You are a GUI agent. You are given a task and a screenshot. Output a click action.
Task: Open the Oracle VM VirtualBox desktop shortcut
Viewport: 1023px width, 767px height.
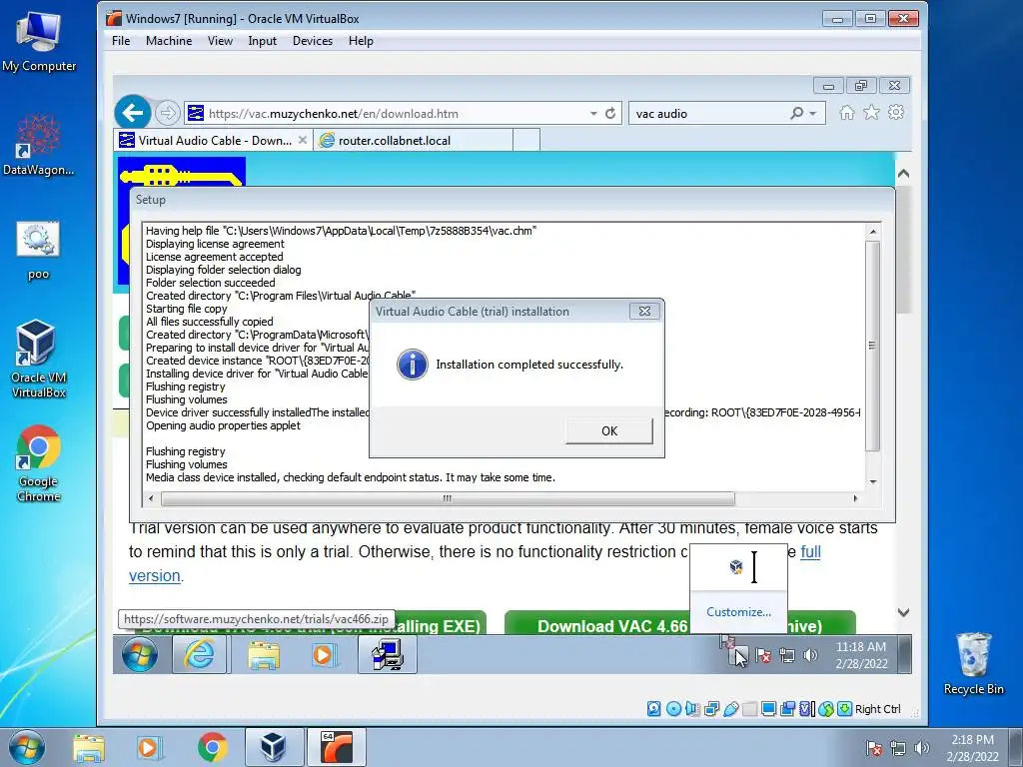[x=39, y=360]
